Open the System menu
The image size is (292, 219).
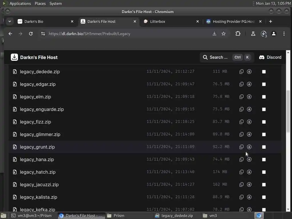click(x=56, y=3)
